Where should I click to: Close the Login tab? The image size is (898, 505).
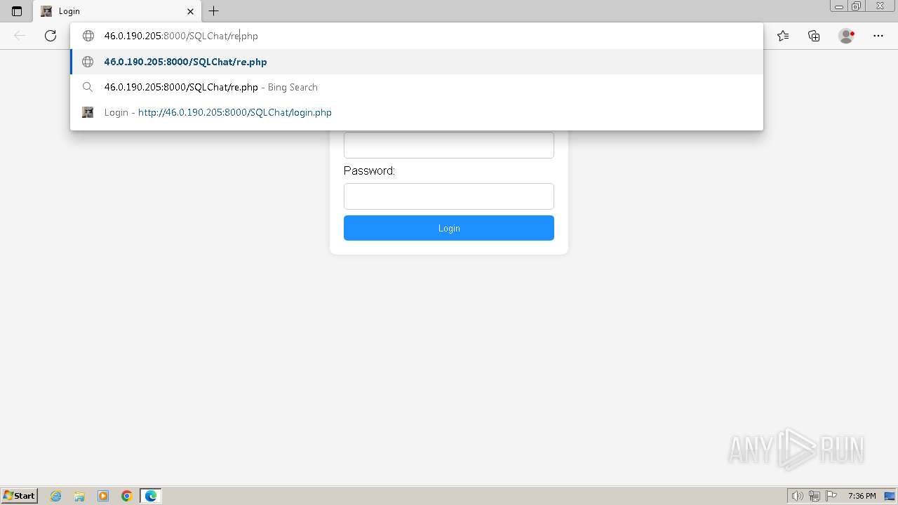click(x=191, y=11)
